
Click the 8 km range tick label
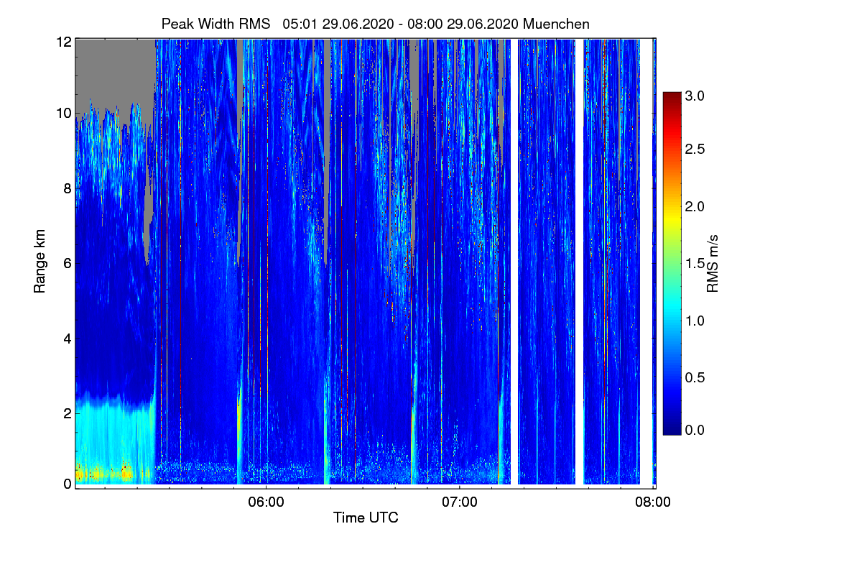point(67,188)
